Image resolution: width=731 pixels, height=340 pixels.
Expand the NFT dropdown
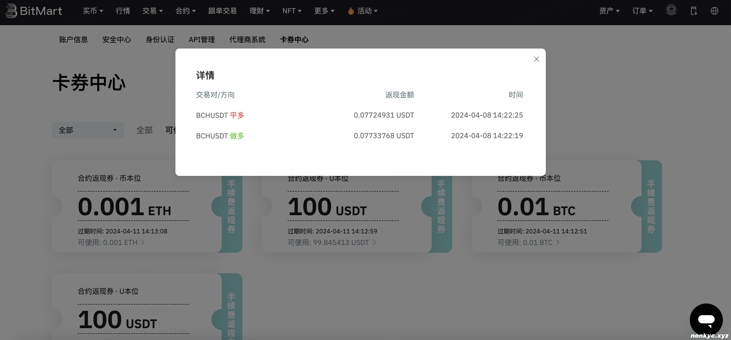292,11
